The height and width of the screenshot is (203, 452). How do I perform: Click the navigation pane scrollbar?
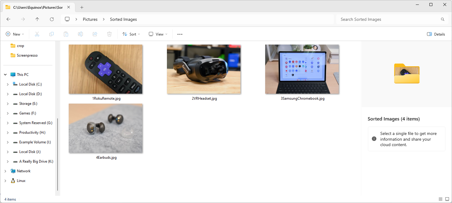coord(57,154)
